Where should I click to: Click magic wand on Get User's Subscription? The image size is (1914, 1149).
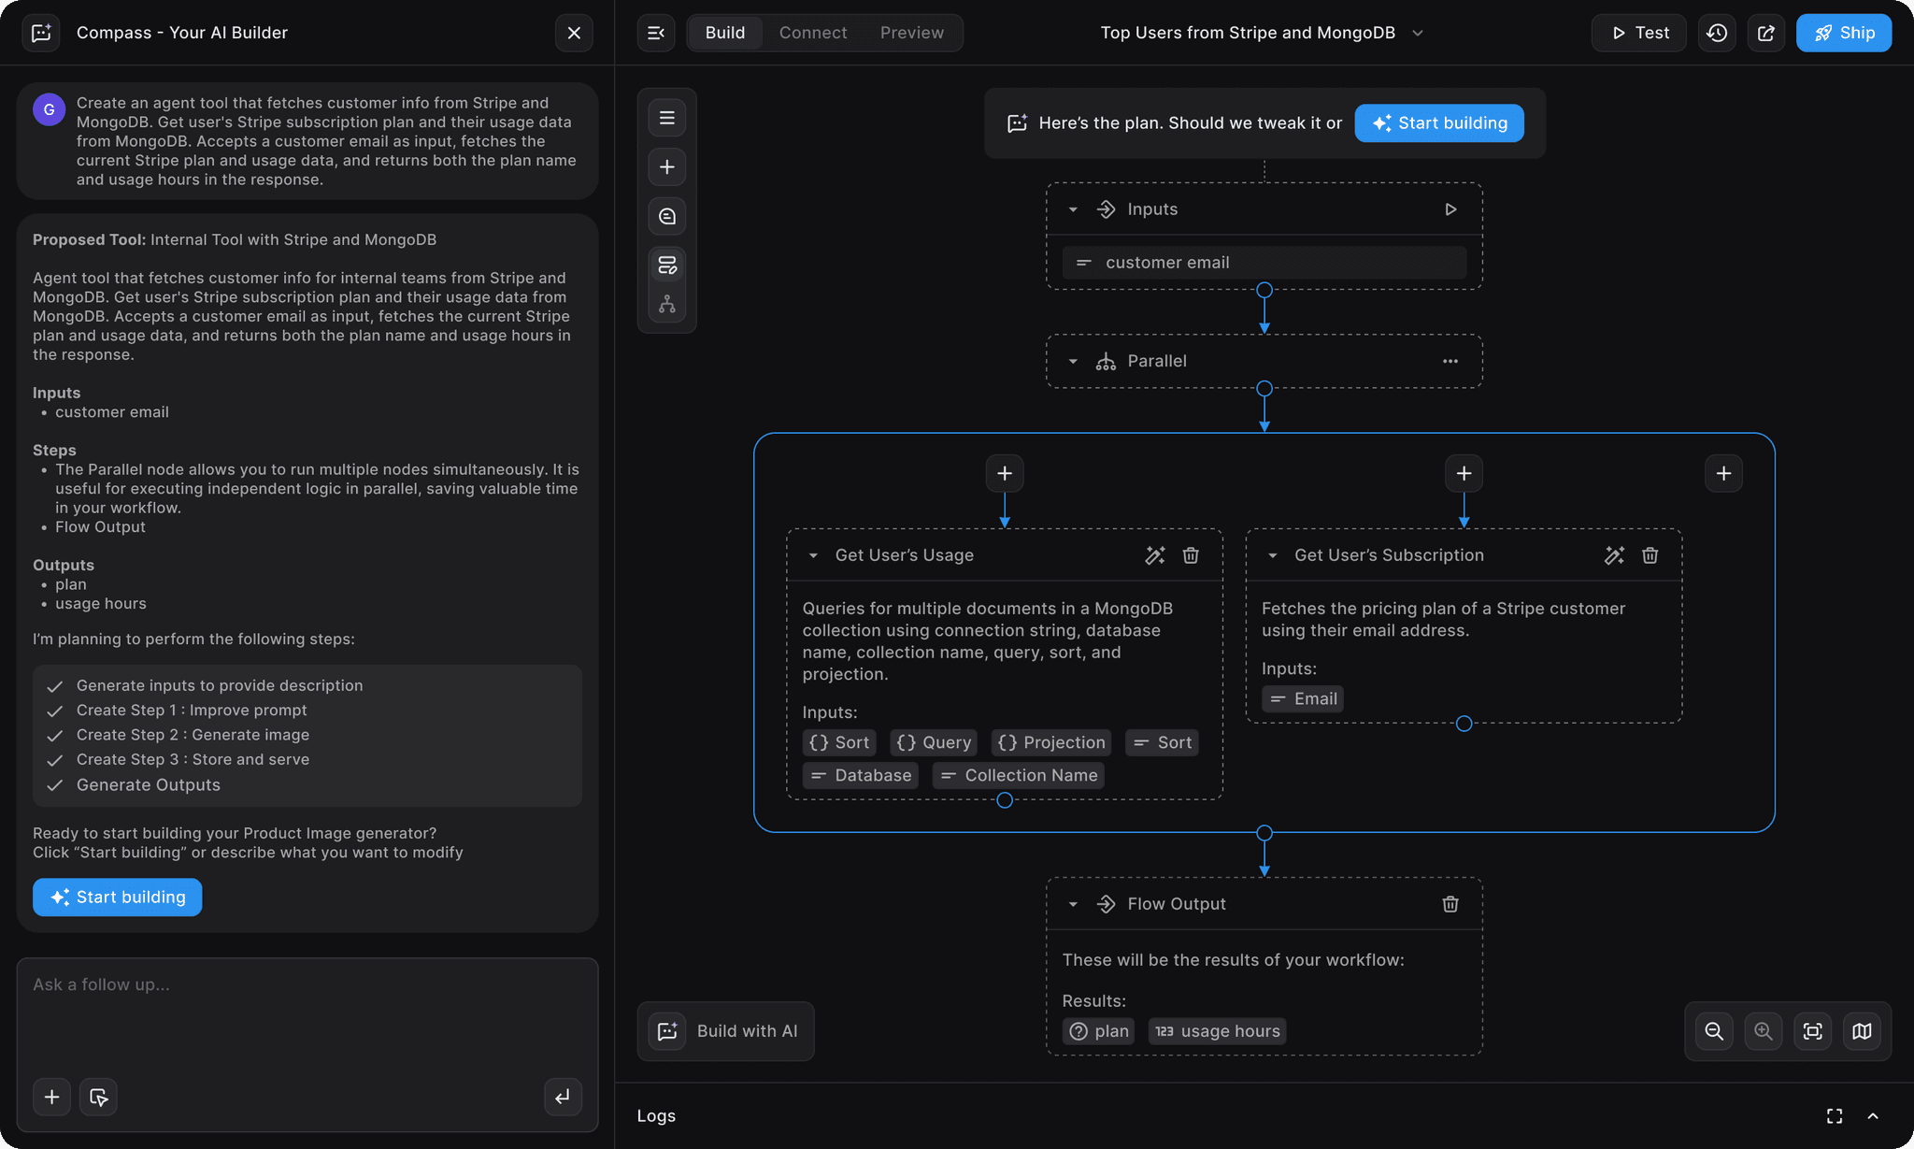click(x=1614, y=555)
